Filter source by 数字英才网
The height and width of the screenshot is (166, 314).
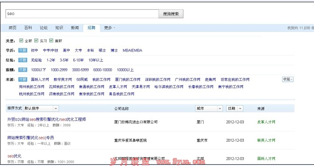63,79
